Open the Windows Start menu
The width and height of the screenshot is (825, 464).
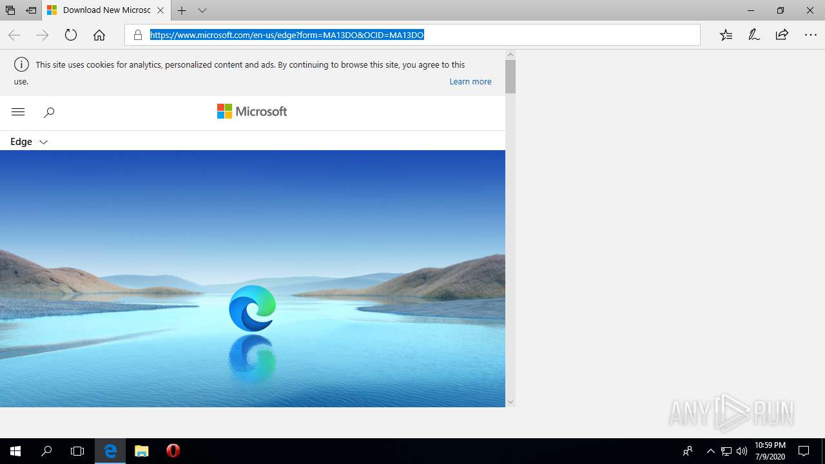(15, 451)
